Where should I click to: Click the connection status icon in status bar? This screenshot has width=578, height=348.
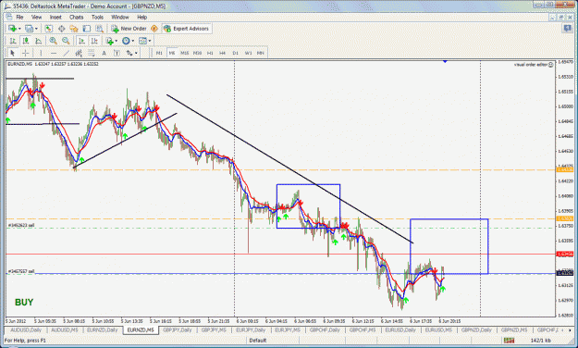point(509,341)
